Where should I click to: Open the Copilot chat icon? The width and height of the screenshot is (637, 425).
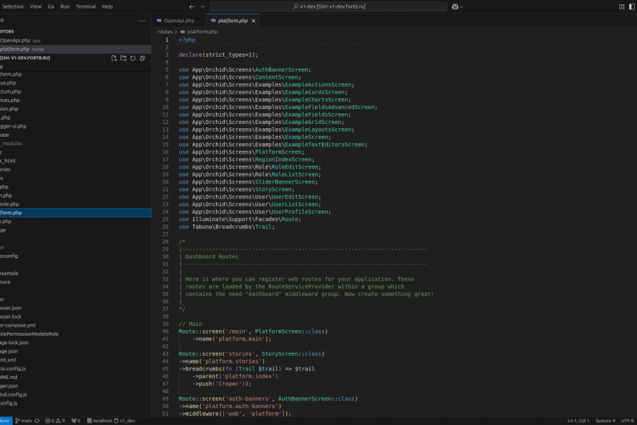[x=455, y=6]
